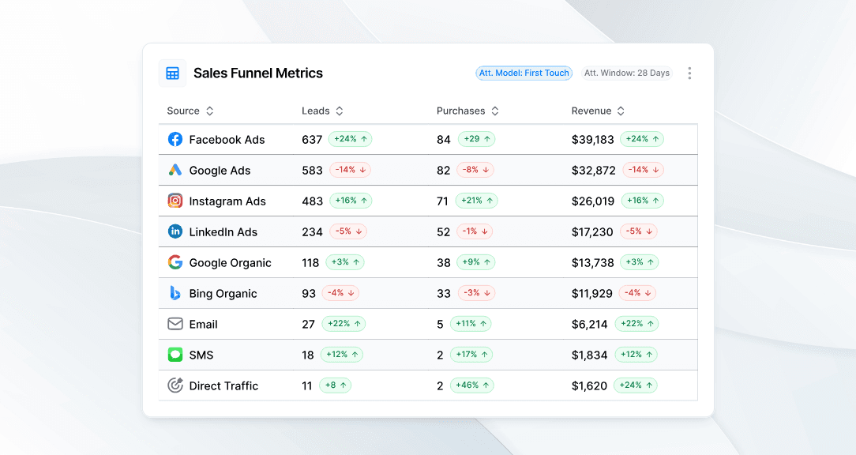The width and height of the screenshot is (856, 455).
Task: Click Email leads +22% badge
Action: coord(344,324)
